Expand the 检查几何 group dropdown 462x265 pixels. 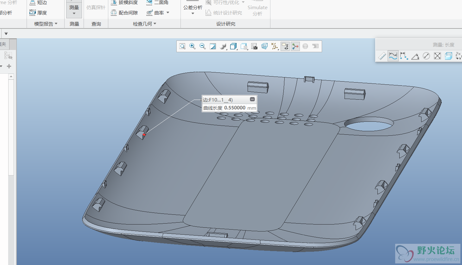click(x=145, y=24)
